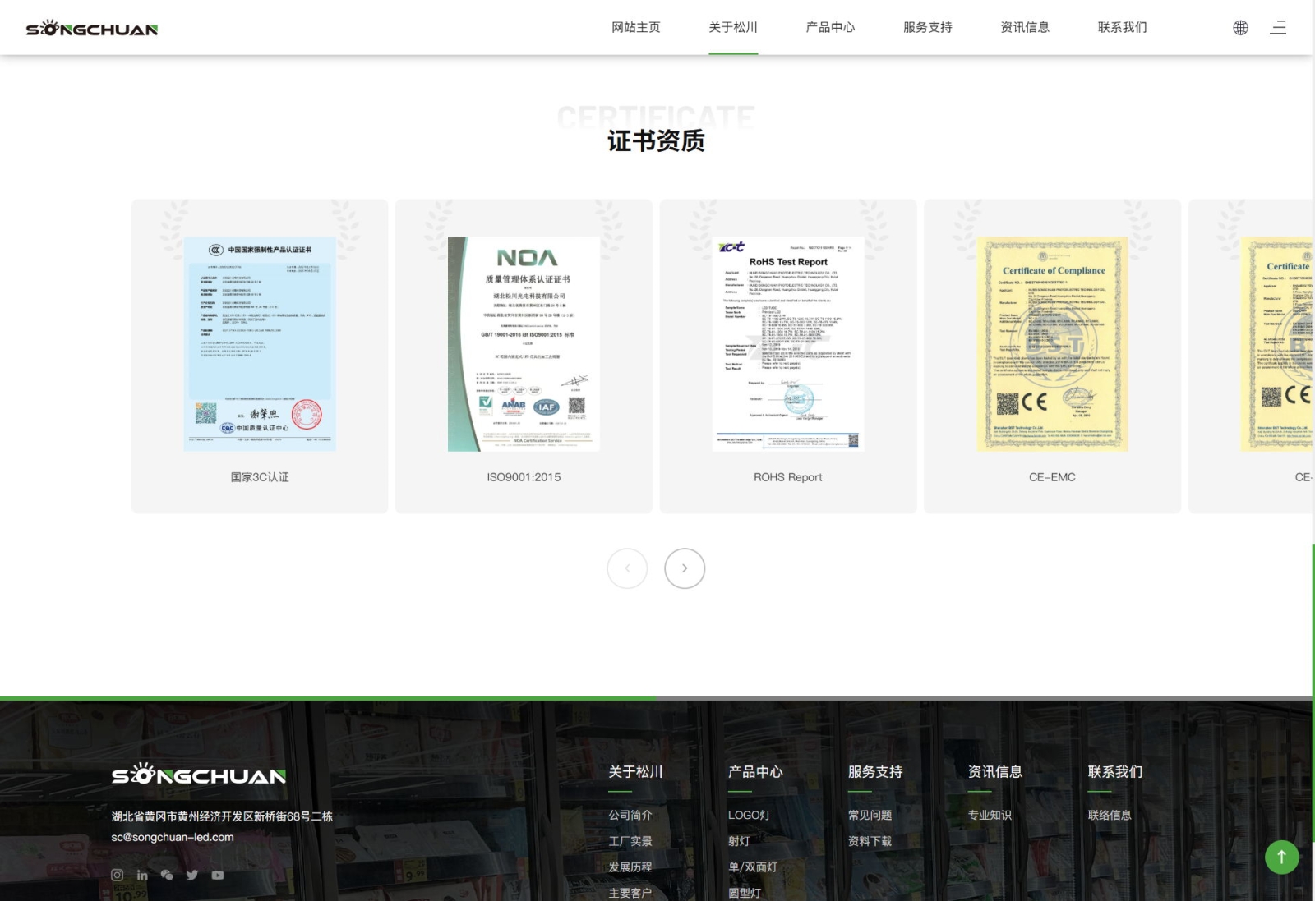Click the globe language icon
The width and height of the screenshot is (1315, 901).
coord(1240,28)
